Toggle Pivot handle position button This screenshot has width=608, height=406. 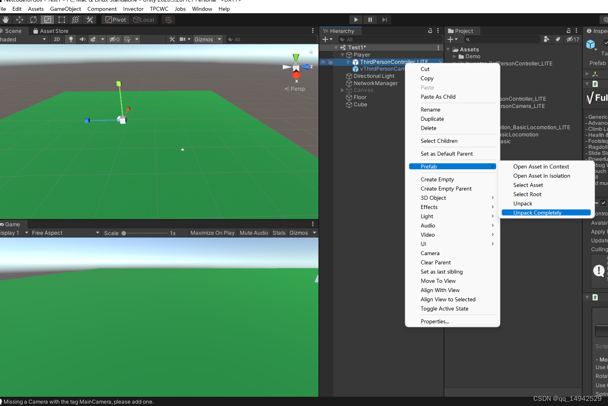coord(116,20)
